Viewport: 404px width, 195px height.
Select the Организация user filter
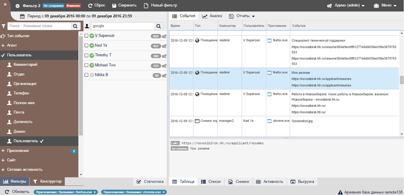[39, 84]
